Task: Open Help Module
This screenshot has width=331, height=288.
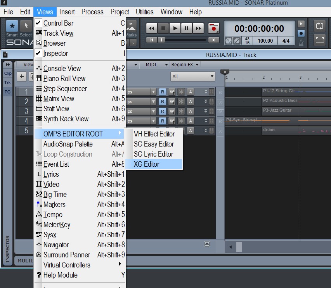Action: point(80,275)
